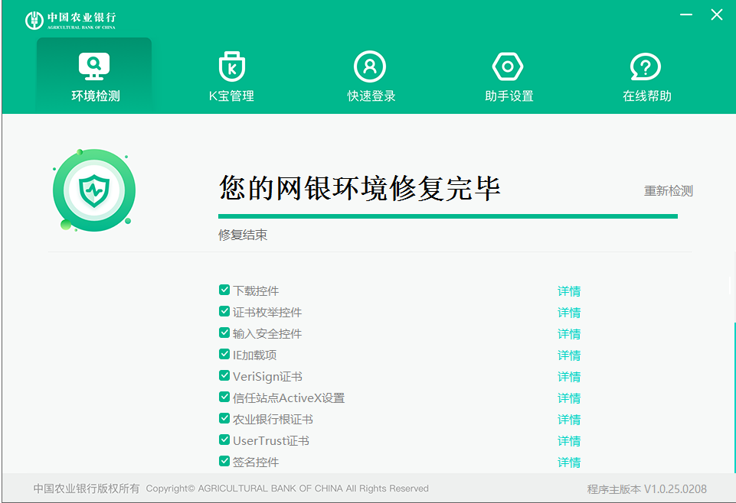The height and width of the screenshot is (503, 736).
Task: Uncheck the VeriSign证书 checkbox
Action: pos(224,376)
